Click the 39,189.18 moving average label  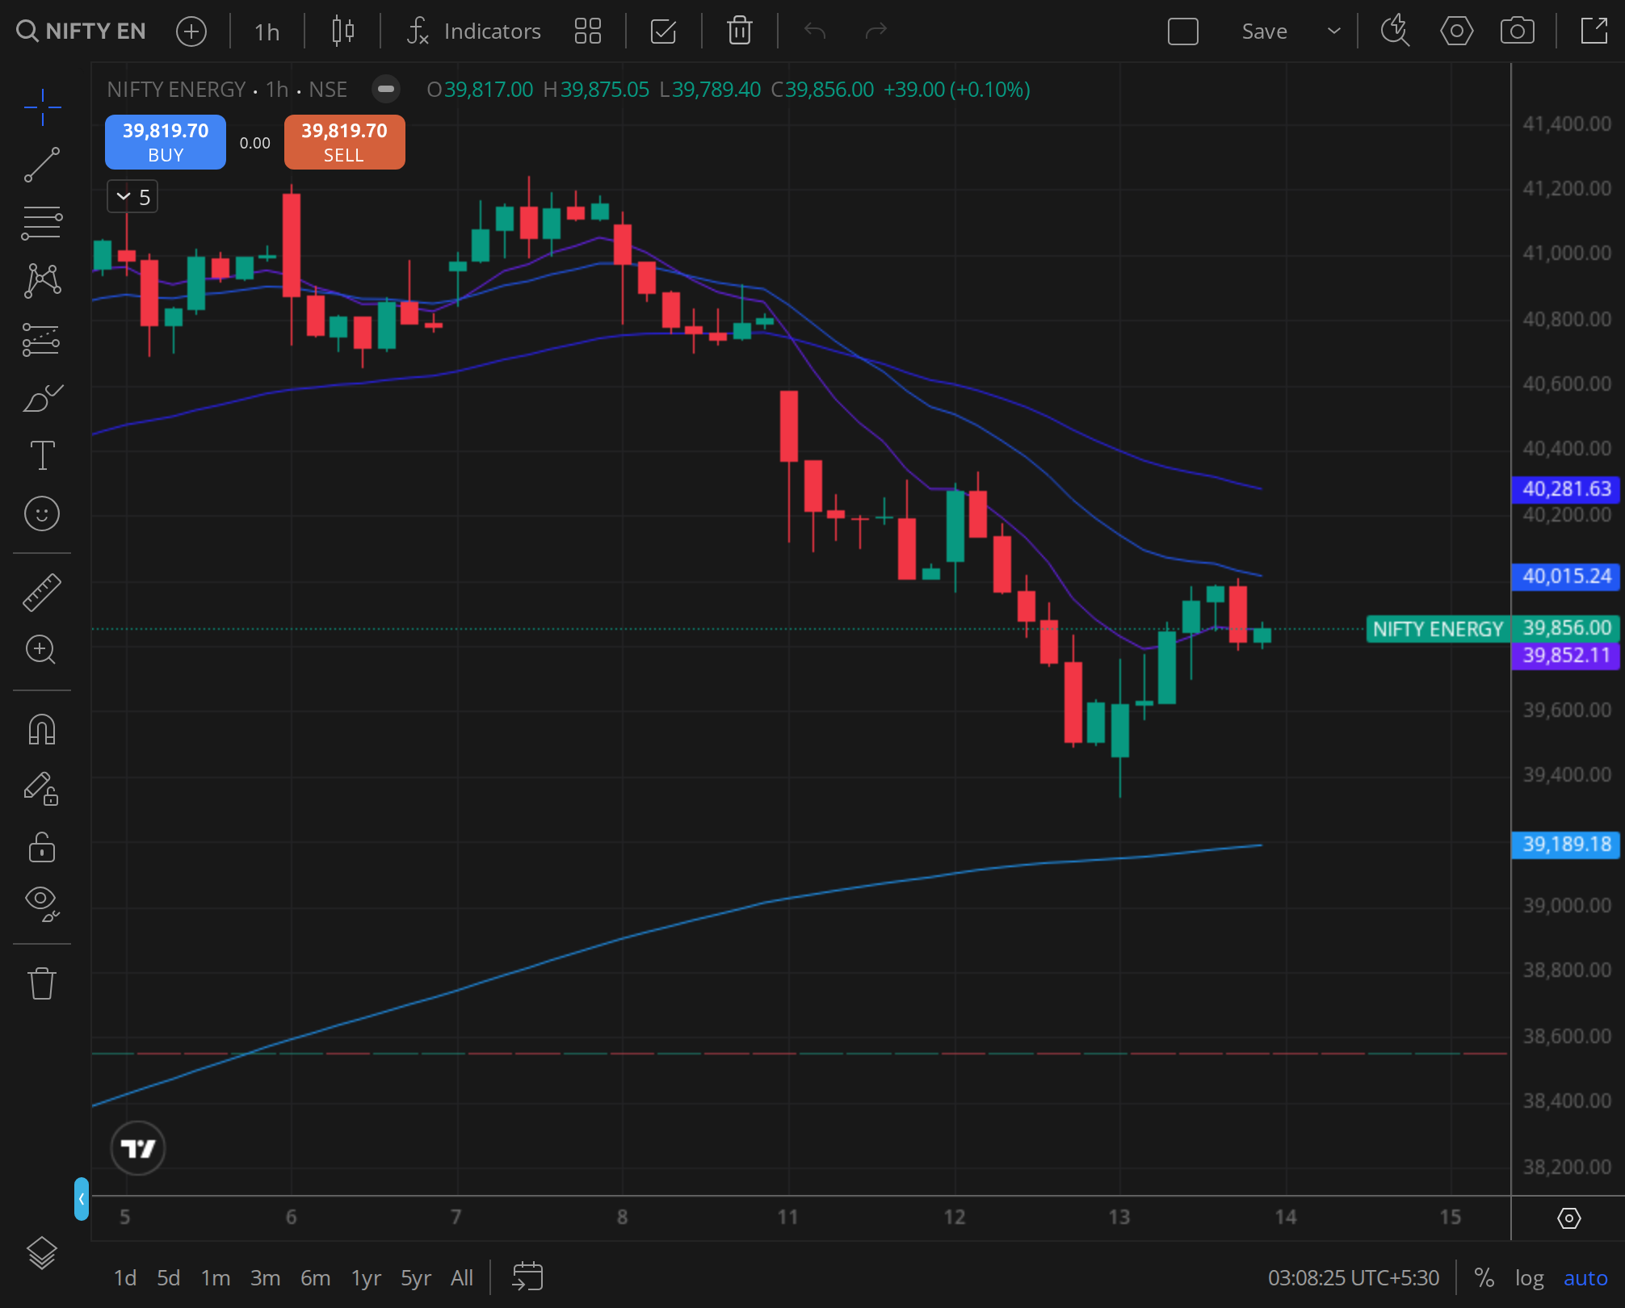coord(1566,845)
